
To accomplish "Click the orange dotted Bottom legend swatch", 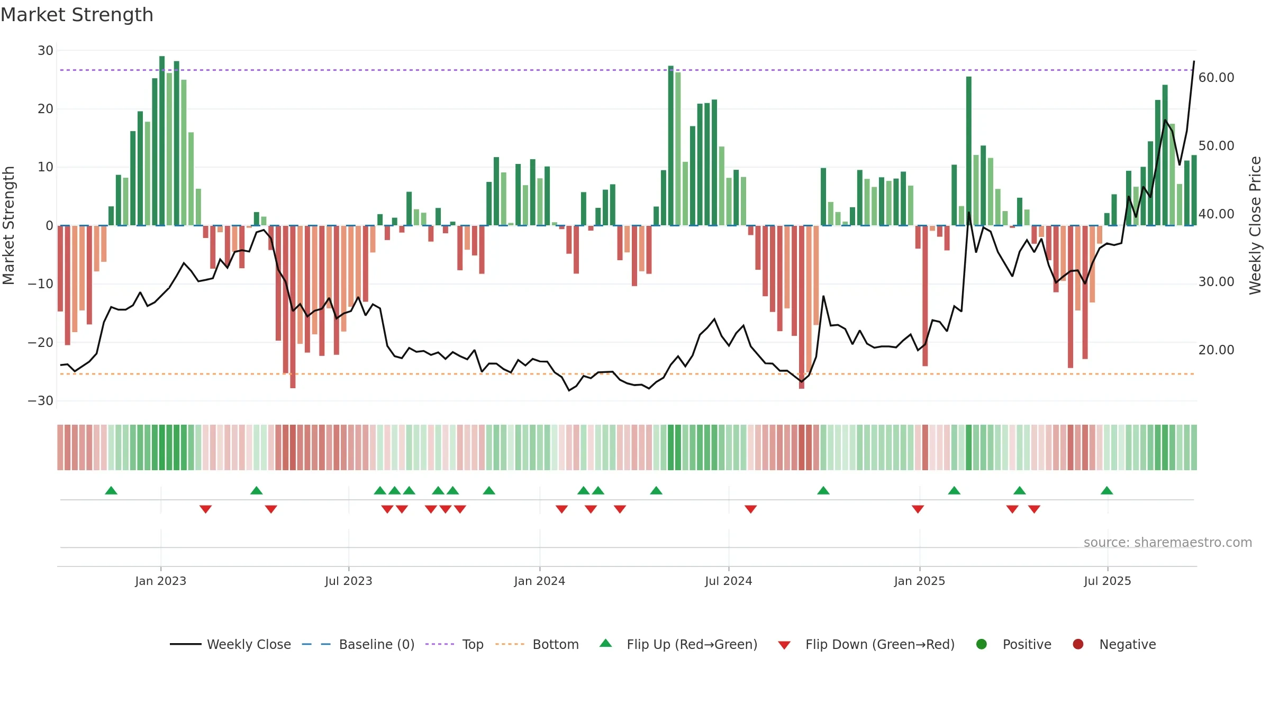I will pos(510,644).
